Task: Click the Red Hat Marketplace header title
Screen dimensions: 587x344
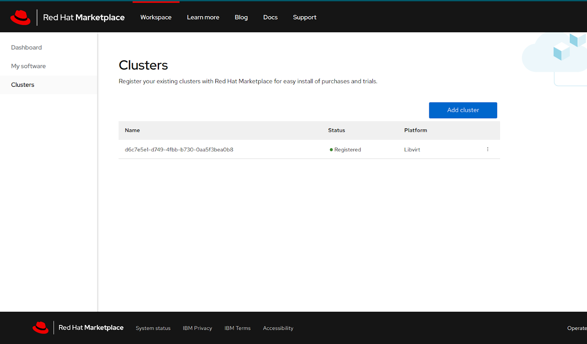Action: point(84,17)
